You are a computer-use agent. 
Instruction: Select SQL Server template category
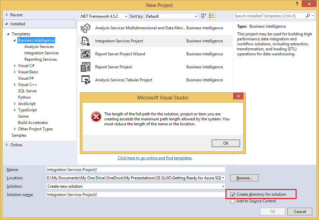[27, 91]
